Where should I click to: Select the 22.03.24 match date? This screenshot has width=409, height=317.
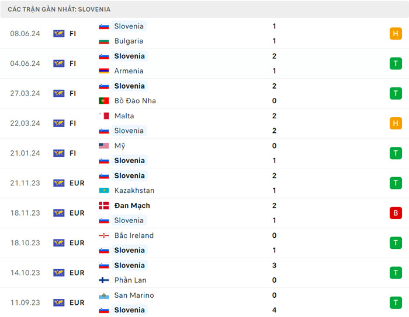[25, 124]
